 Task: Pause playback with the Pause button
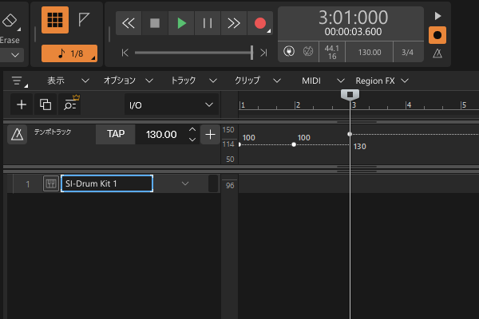[x=208, y=23]
